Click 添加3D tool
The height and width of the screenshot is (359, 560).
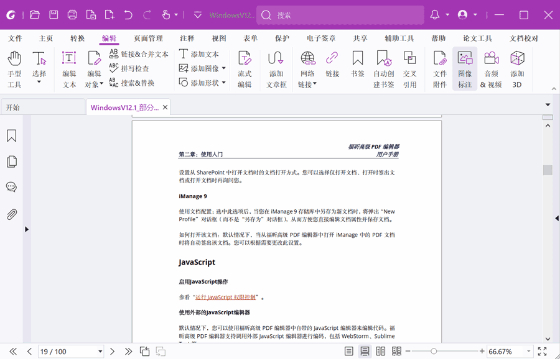pos(517,69)
